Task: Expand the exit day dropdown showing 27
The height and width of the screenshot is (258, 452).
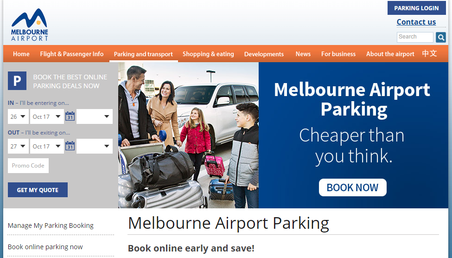Action: 18,146
